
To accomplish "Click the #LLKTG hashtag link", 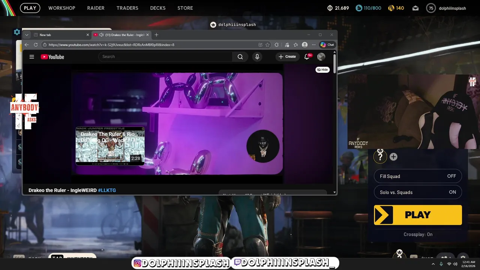I will (x=107, y=190).
